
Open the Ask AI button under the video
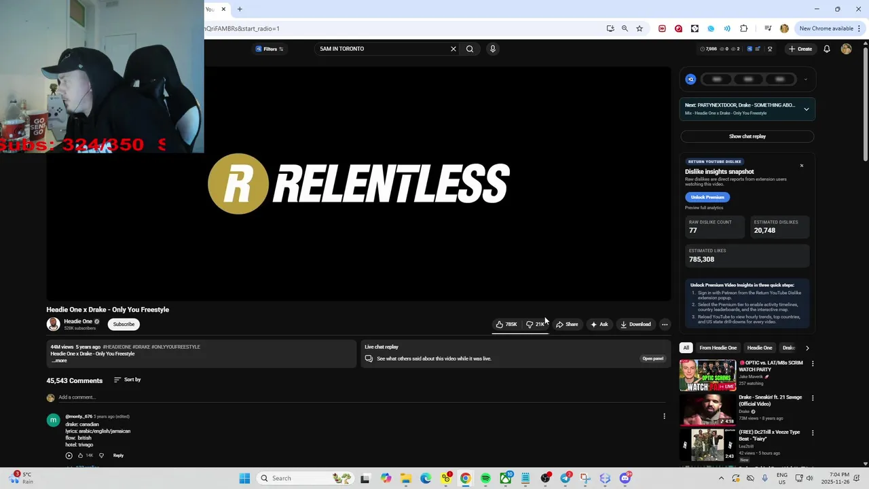point(599,325)
